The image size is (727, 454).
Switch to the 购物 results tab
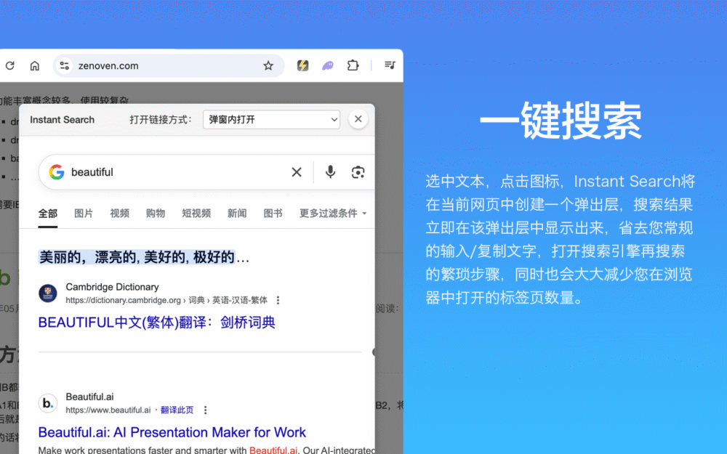point(156,213)
